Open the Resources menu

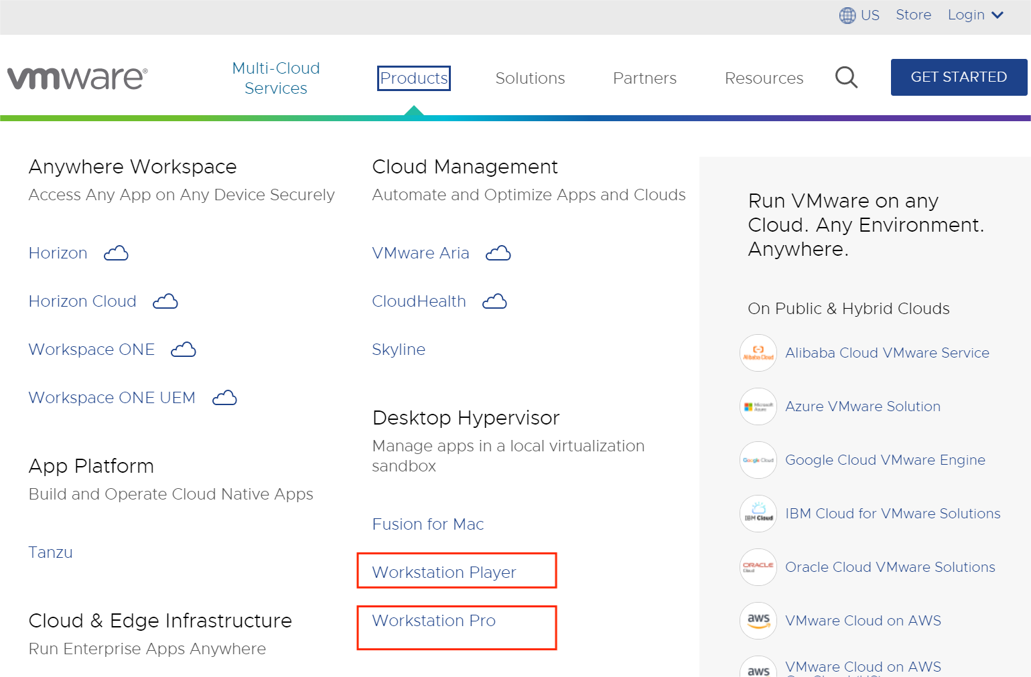764,78
